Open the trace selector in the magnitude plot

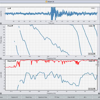[x=92, y=61]
